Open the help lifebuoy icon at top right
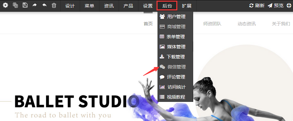This screenshot has height=121, width=293. point(289,6)
